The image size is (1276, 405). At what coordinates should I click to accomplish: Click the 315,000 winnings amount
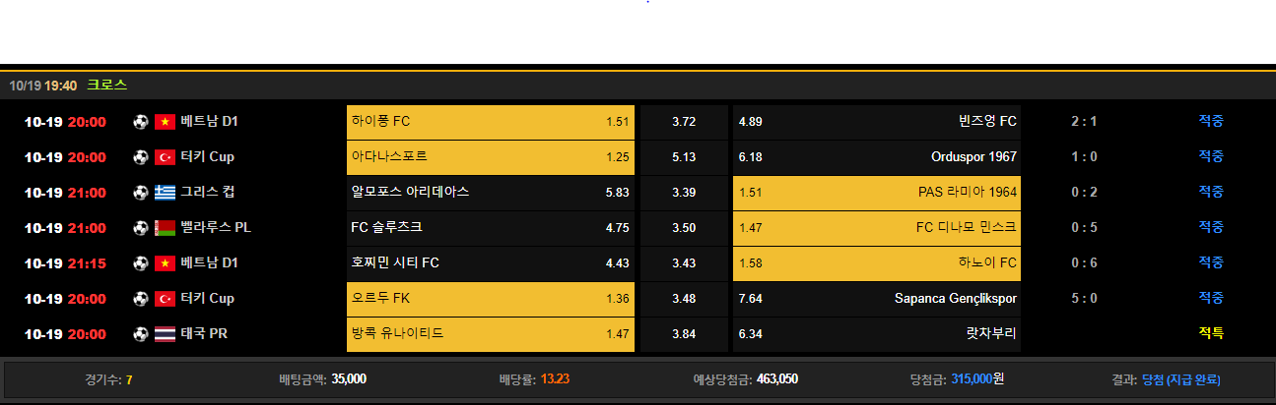click(971, 379)
